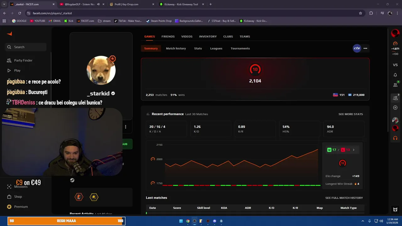Reload the page with browser refresh button
402x226 pixels.
tap(19, 13)
